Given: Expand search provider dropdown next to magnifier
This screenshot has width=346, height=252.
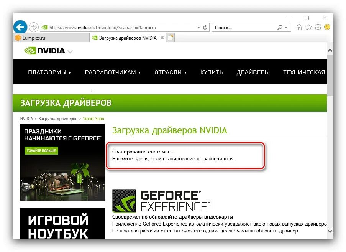Looking at the screenshot, I should click(286, 27).
